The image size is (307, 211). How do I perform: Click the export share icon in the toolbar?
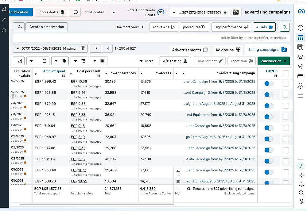click(44, 61)
